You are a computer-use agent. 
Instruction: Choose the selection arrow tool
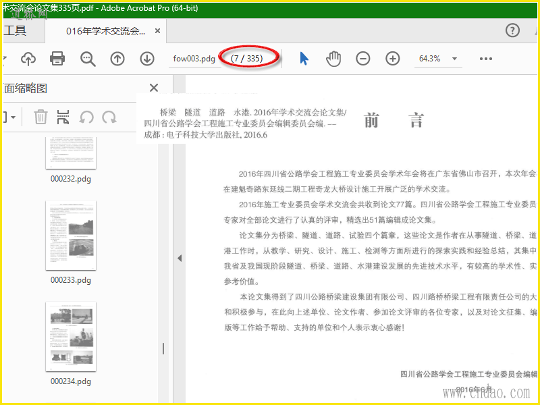pyautogui.click(x=304, y=59)
